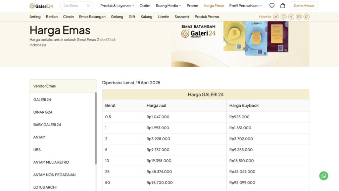
Task: Focus the Cari Emas search field
Action: click(x=76, y=6)
